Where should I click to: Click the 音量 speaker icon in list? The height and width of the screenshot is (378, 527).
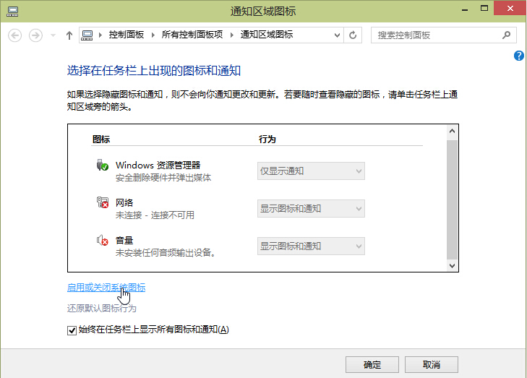tap(102, 241)
